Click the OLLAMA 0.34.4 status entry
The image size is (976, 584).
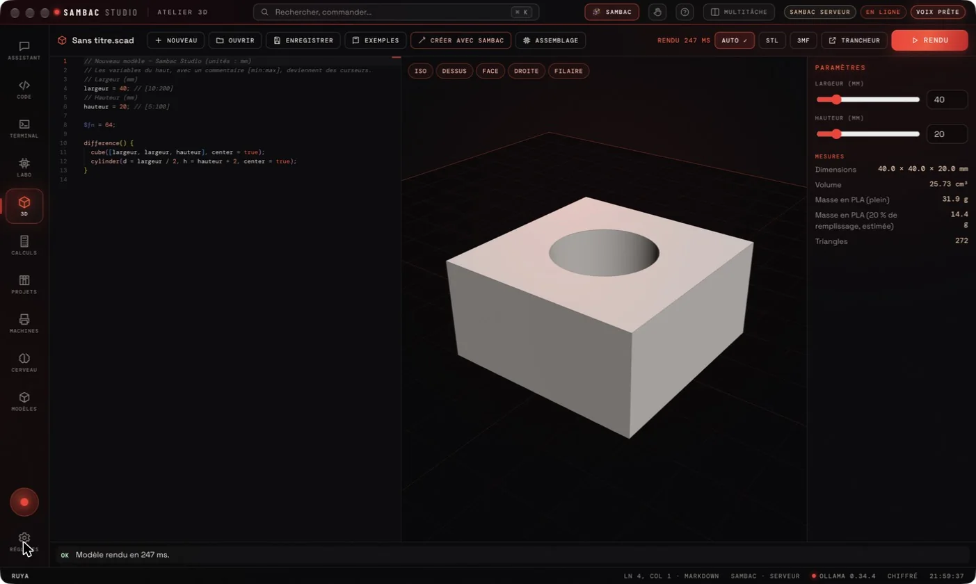(x=845, y=576)
